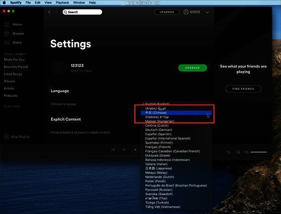Screen dimensions: 281x214
Task: Select 中文 (Chinese) language option
Action: [176, 113]
